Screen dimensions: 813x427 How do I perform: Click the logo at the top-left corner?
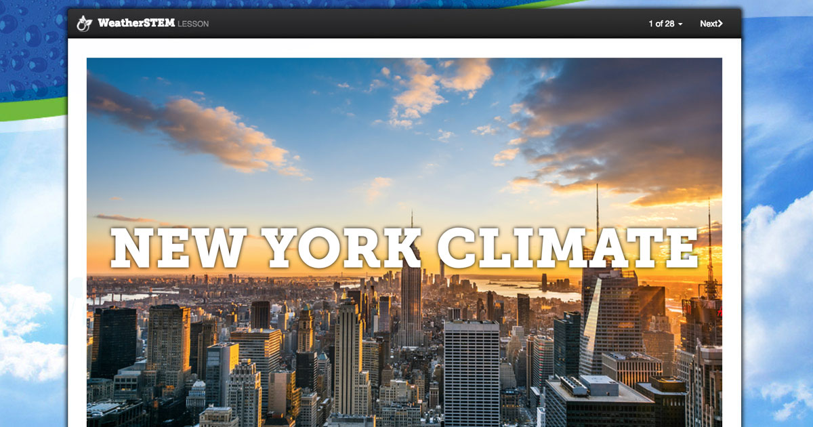(x=83, y=22)
